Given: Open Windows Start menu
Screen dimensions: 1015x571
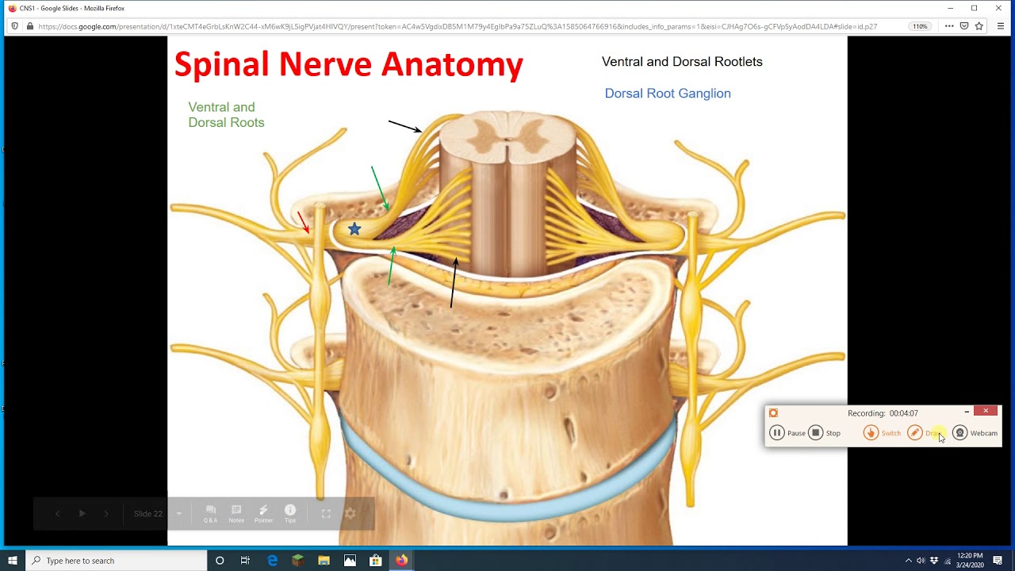Looking at the screenshot, I should 13,561.
